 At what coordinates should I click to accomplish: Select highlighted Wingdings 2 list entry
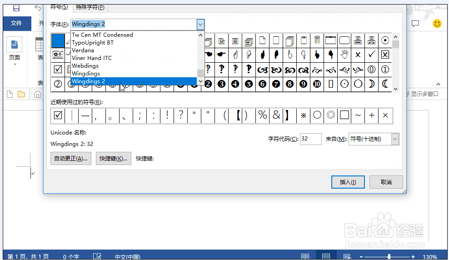(134, 81)
